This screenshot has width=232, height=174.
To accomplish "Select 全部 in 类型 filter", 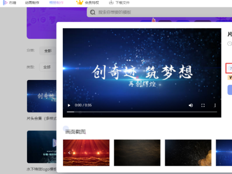I will 47,67.
